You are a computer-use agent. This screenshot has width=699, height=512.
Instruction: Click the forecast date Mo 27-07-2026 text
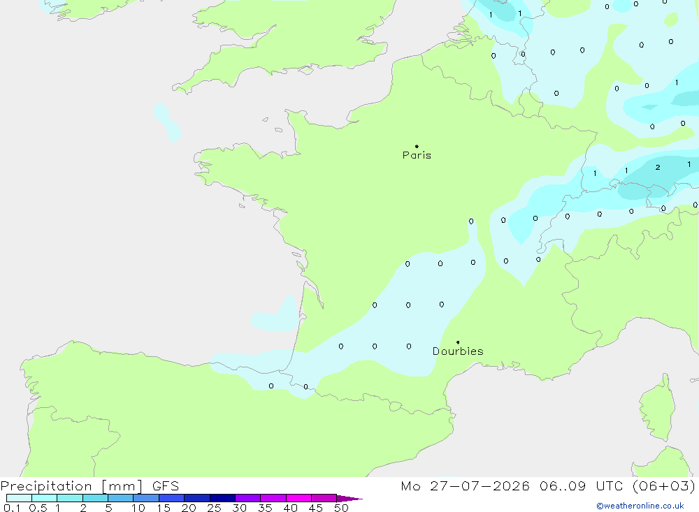[x=466, y=486]
